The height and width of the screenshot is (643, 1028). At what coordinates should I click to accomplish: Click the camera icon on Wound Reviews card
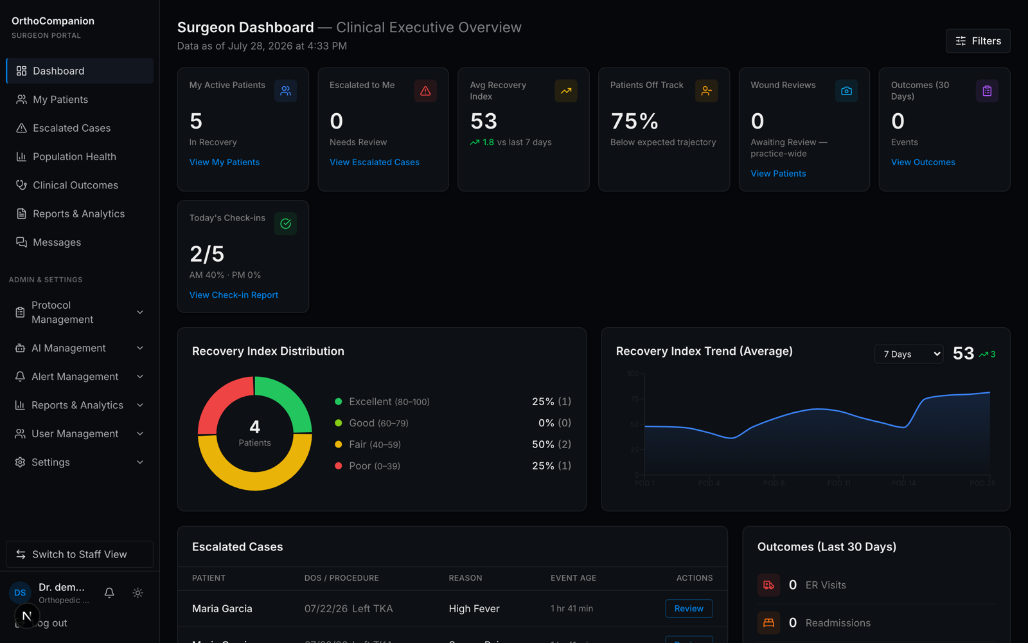(846, 91)
